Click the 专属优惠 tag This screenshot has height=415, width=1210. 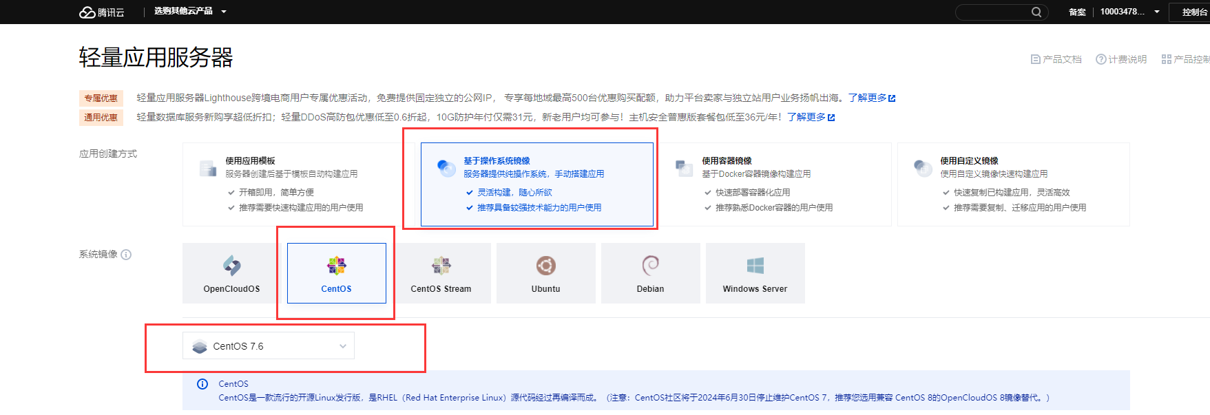(x=101, y=98)
